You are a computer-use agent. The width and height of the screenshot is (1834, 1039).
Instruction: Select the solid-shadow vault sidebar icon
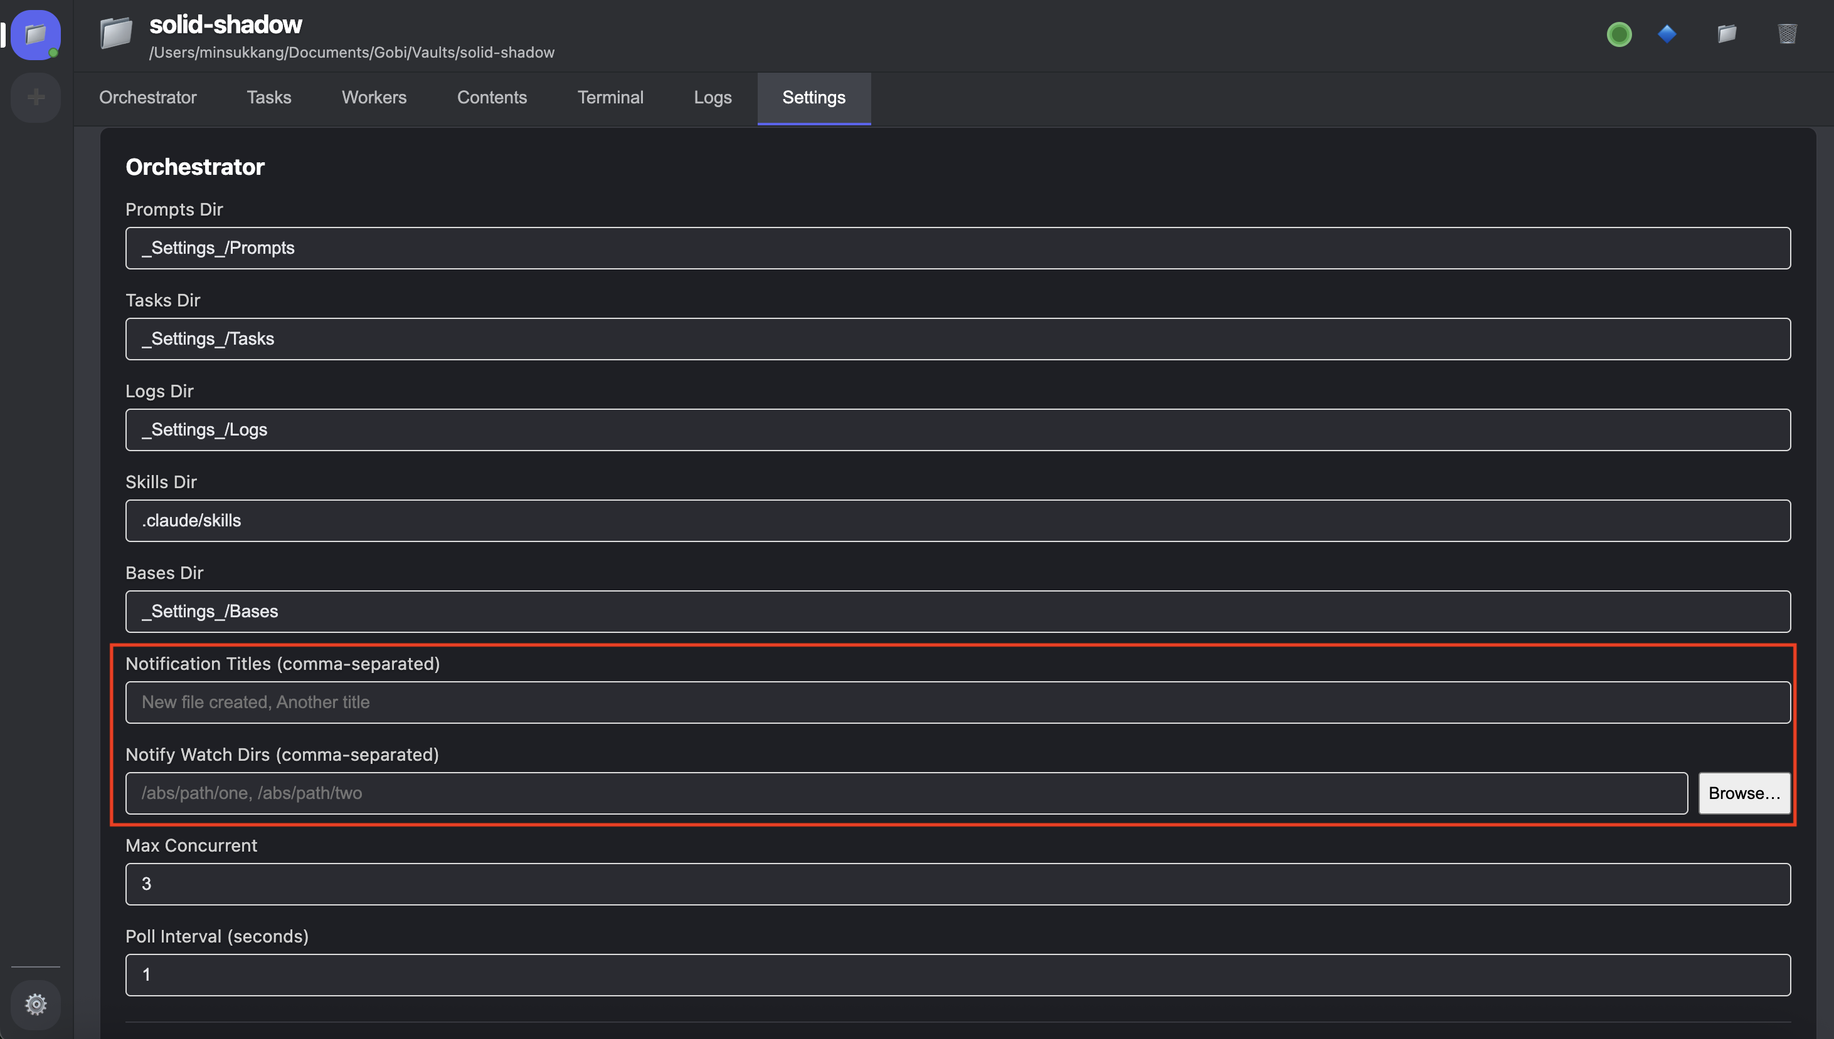[x=36, y=34]
